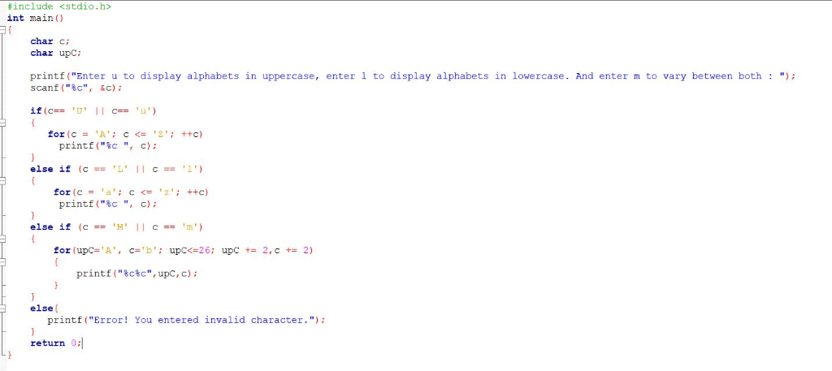Click the 'Enter u to display alphabets' printf line
The width and height of the screenshot is (832, 371).
point(413,75)
